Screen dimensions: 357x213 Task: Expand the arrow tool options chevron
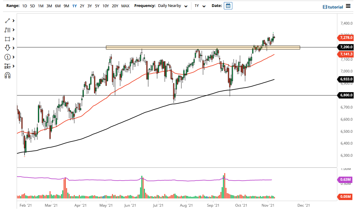point(13,48)
